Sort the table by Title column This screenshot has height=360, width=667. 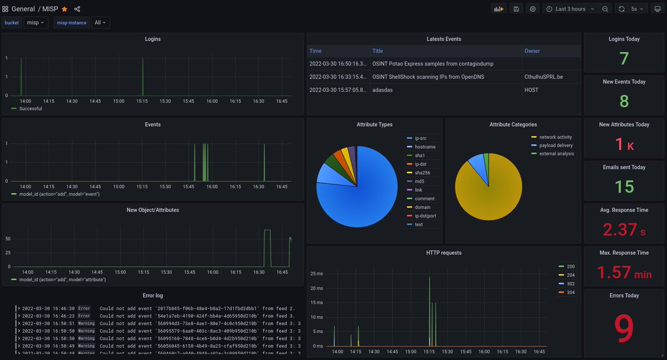click(x=377, y=51)
